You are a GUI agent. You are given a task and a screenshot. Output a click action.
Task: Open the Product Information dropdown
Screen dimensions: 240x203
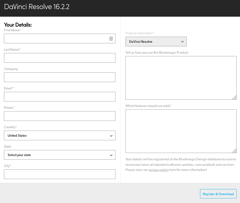click(156, 42)
